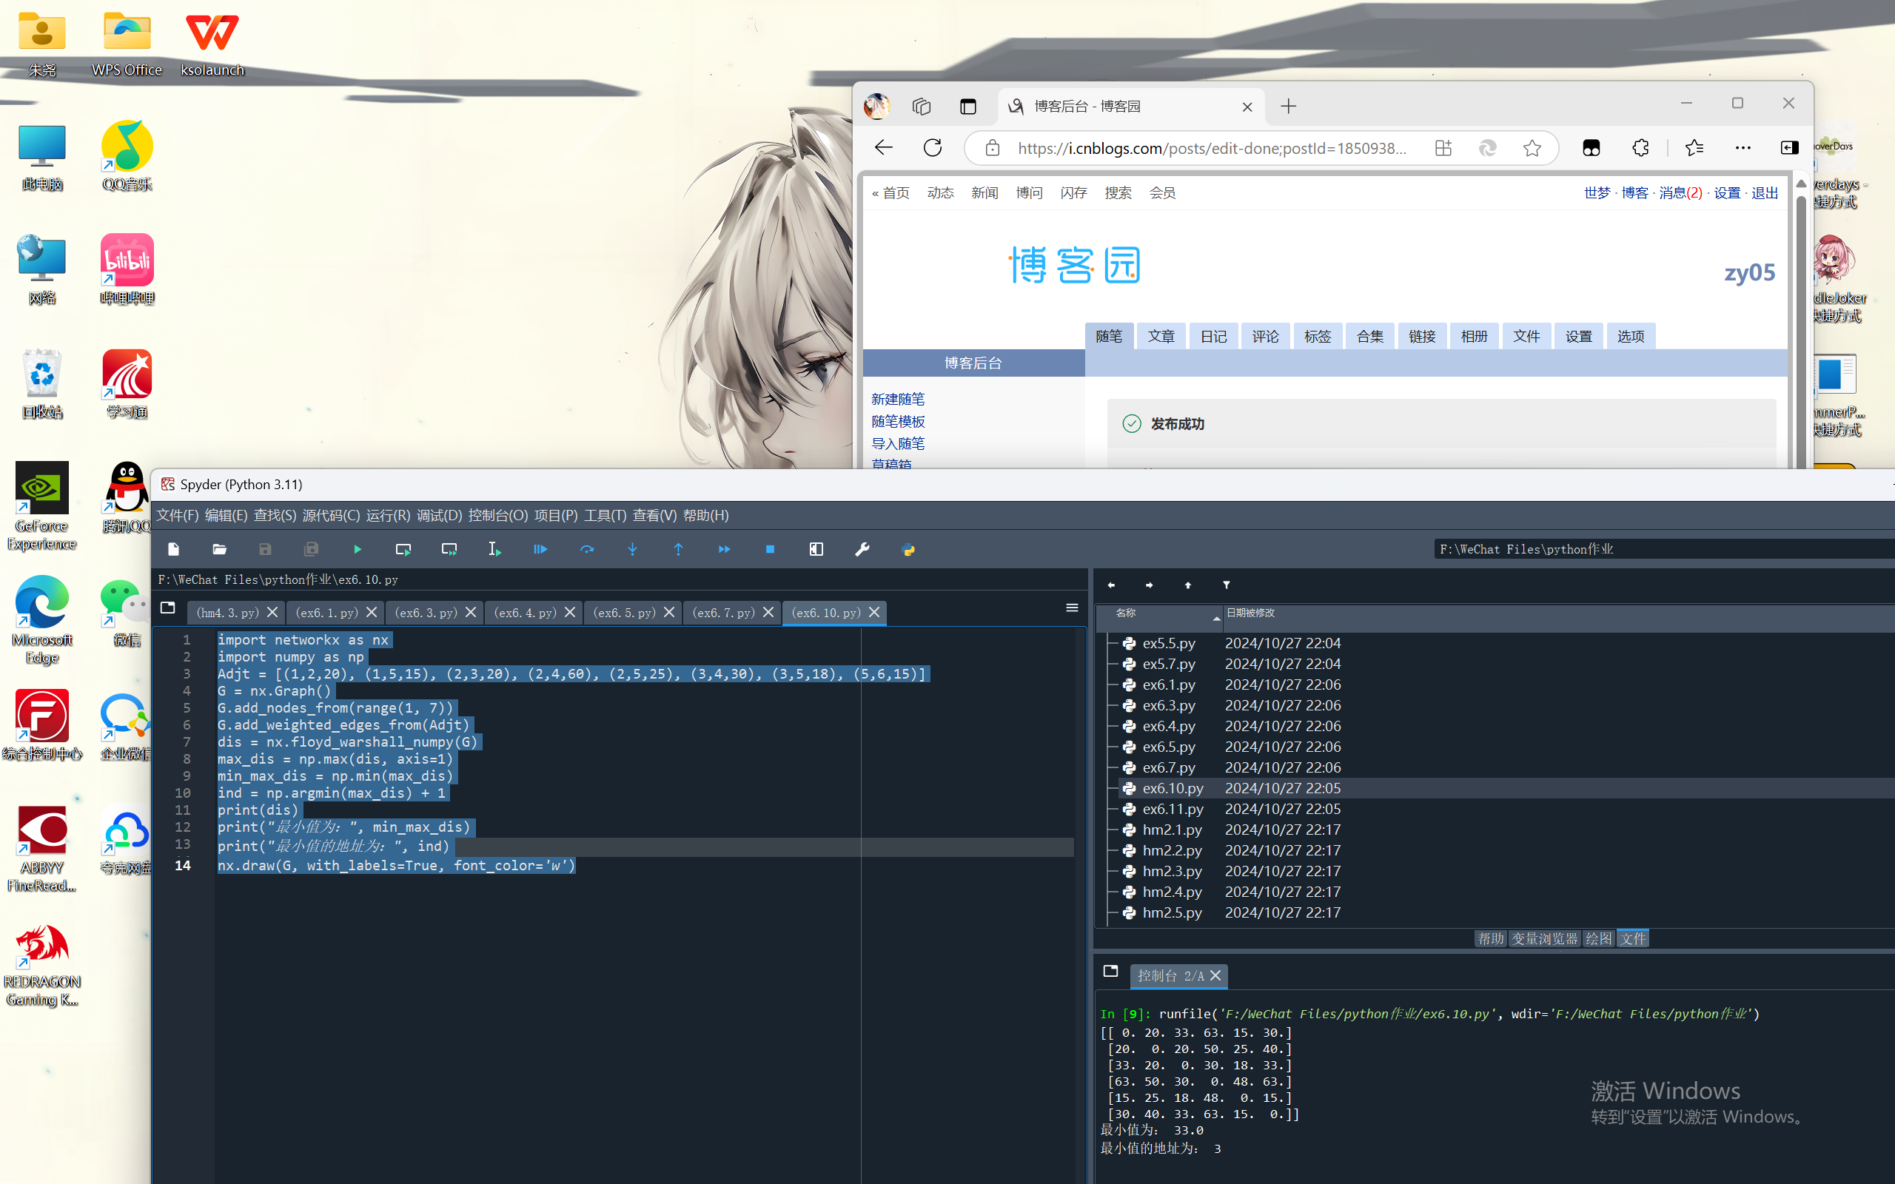Run the current file with the green play button
The height and width of the screenshot is (1184, 1895).
(357, 550)
